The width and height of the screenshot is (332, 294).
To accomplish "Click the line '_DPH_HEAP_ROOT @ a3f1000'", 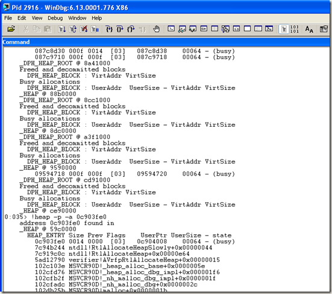I will tap(65, 137).
